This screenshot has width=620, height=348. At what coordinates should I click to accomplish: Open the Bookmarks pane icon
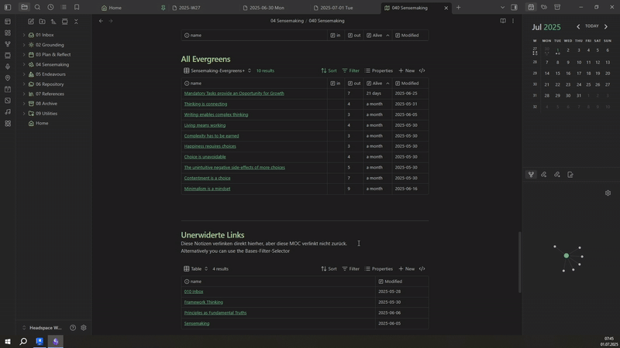click(x=77, y=8)
